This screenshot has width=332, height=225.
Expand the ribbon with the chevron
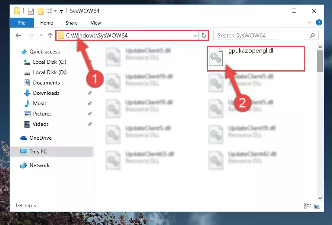click(310, 22)
